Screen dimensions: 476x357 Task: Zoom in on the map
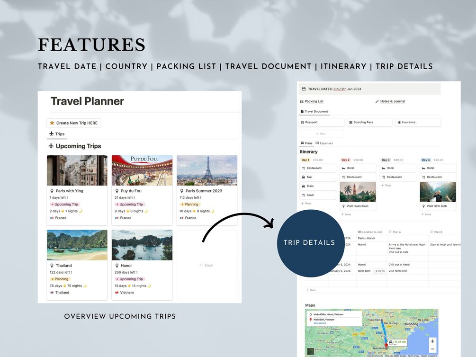point(432,341)
